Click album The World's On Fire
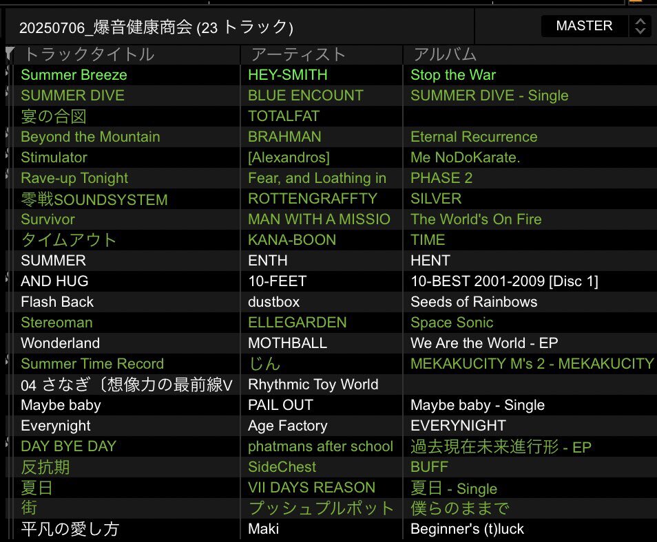This screenshot has height=542, width=657. click(x=476, y=219)
